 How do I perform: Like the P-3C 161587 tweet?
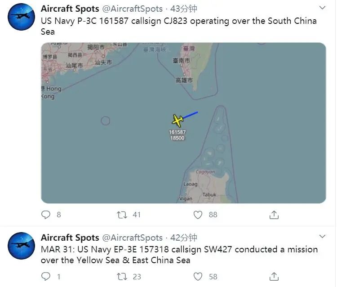click(198, 215)
